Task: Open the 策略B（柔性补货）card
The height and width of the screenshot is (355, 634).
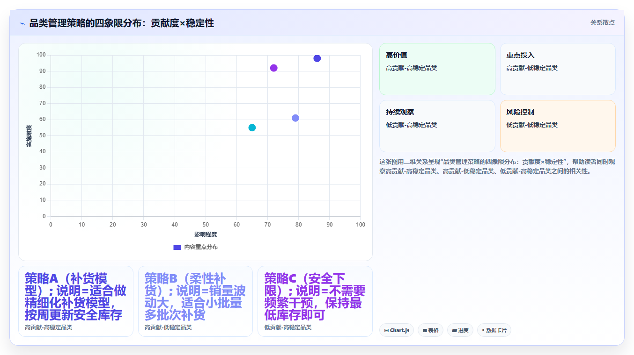Action: point(195,301)
